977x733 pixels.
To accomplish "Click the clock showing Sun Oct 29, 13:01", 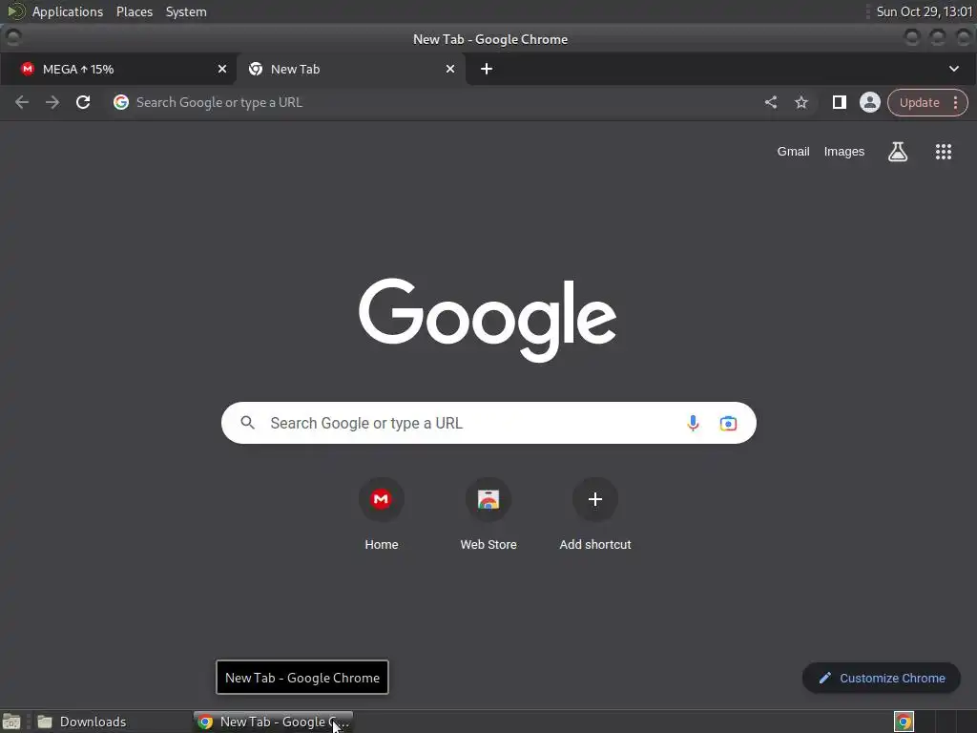I will [924, 11].
